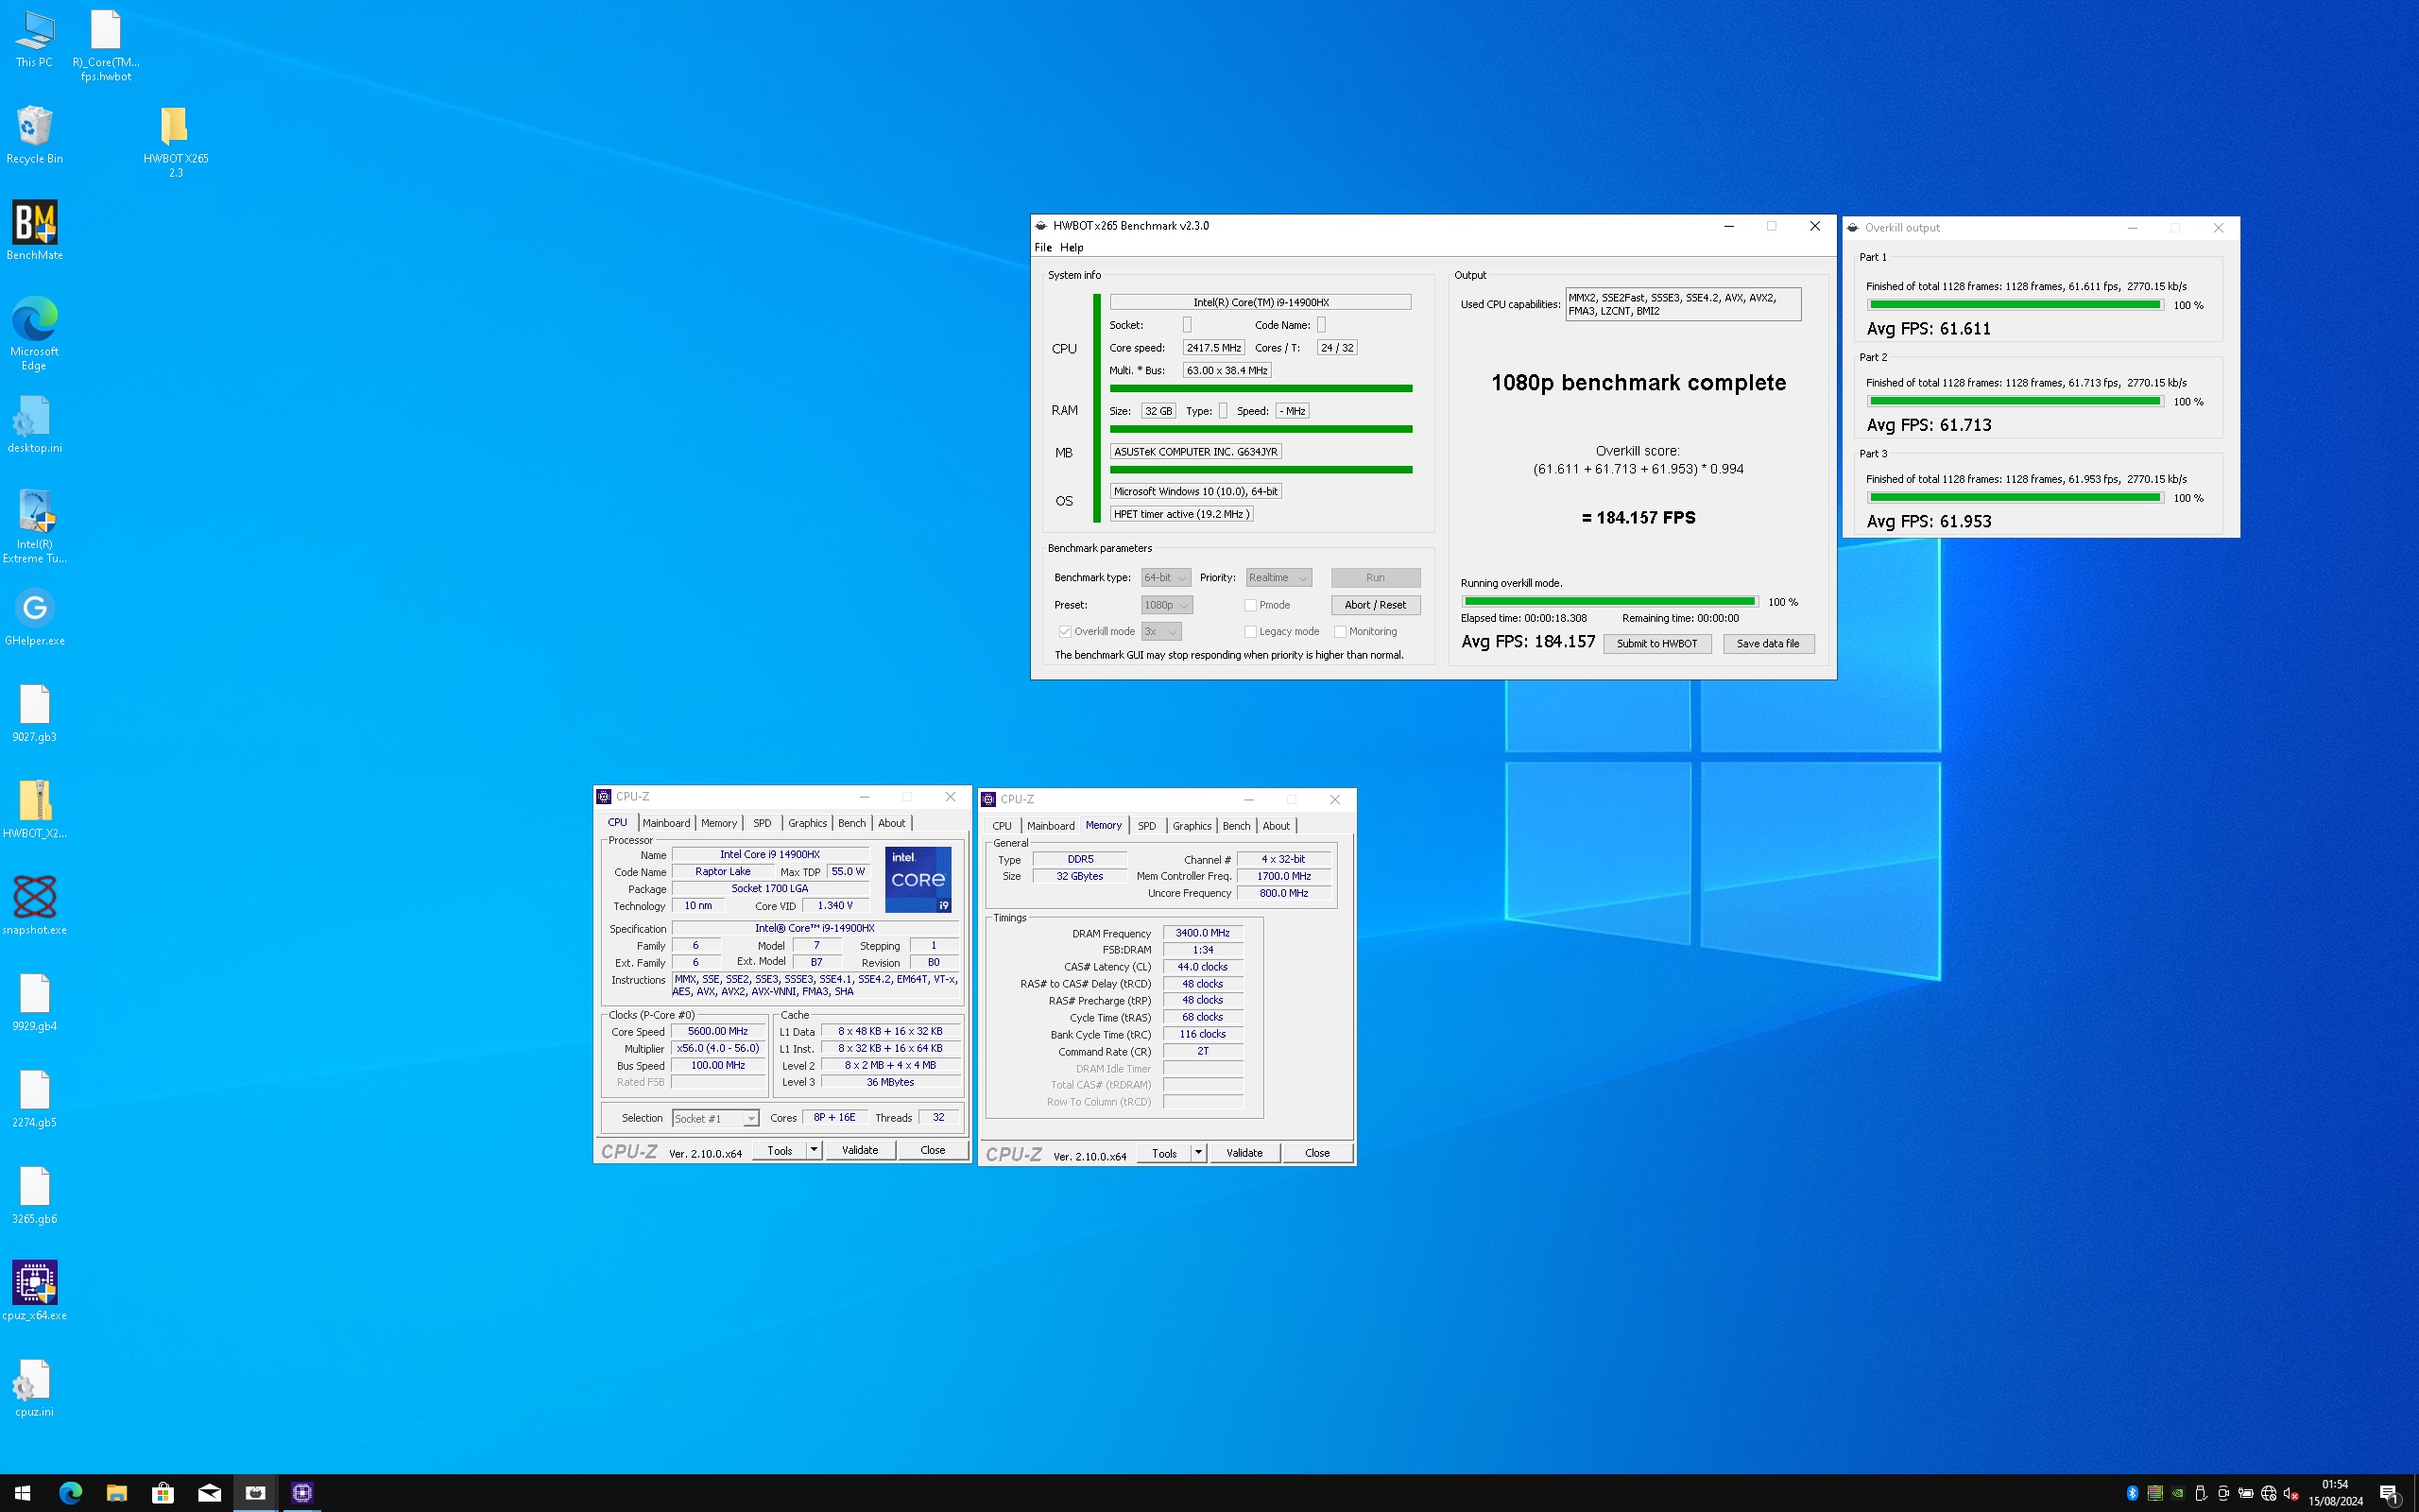Click Save data file button
Screen dimensions: 2419x1512
coord(1767,644)
